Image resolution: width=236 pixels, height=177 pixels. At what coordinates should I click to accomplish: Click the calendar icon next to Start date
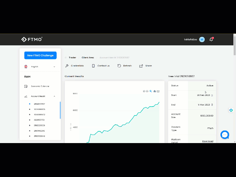coord(212,96)
